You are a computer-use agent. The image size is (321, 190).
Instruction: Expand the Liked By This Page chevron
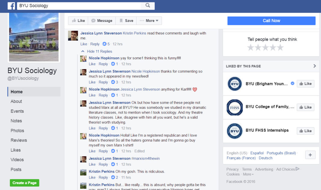point(314,66)
